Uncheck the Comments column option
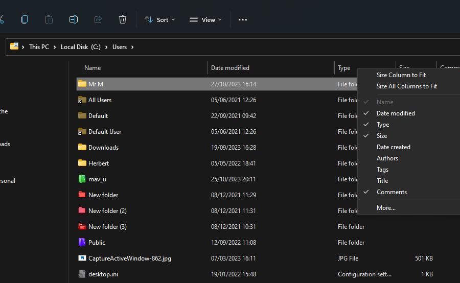This screenshot has width=460, height=283. (392, 192)
